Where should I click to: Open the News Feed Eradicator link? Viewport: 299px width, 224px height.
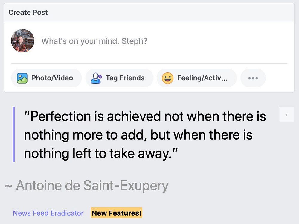(48, 213)
